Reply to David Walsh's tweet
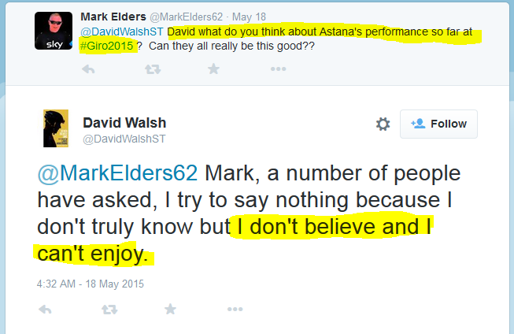This screenshot has width=514, height=334. click(x=45, y=311)
